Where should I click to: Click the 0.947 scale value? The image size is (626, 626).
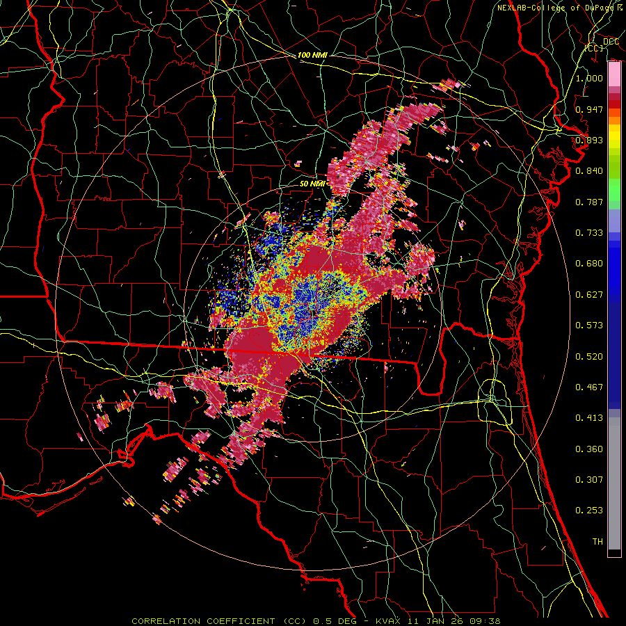point(589,109)
